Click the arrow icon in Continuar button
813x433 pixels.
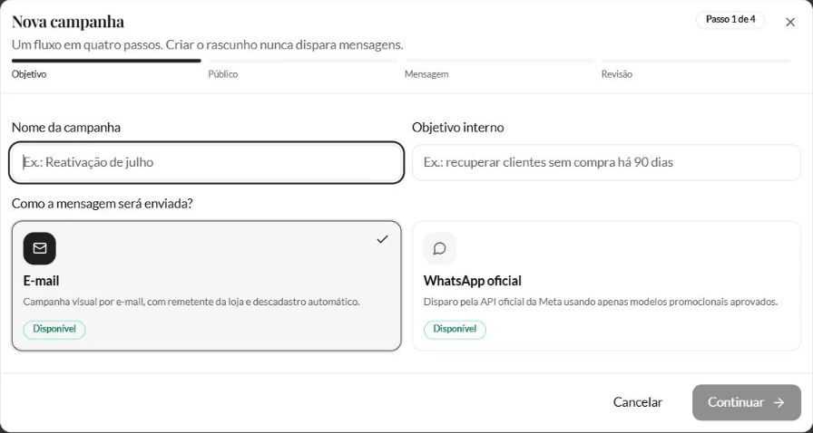(779, 402)
